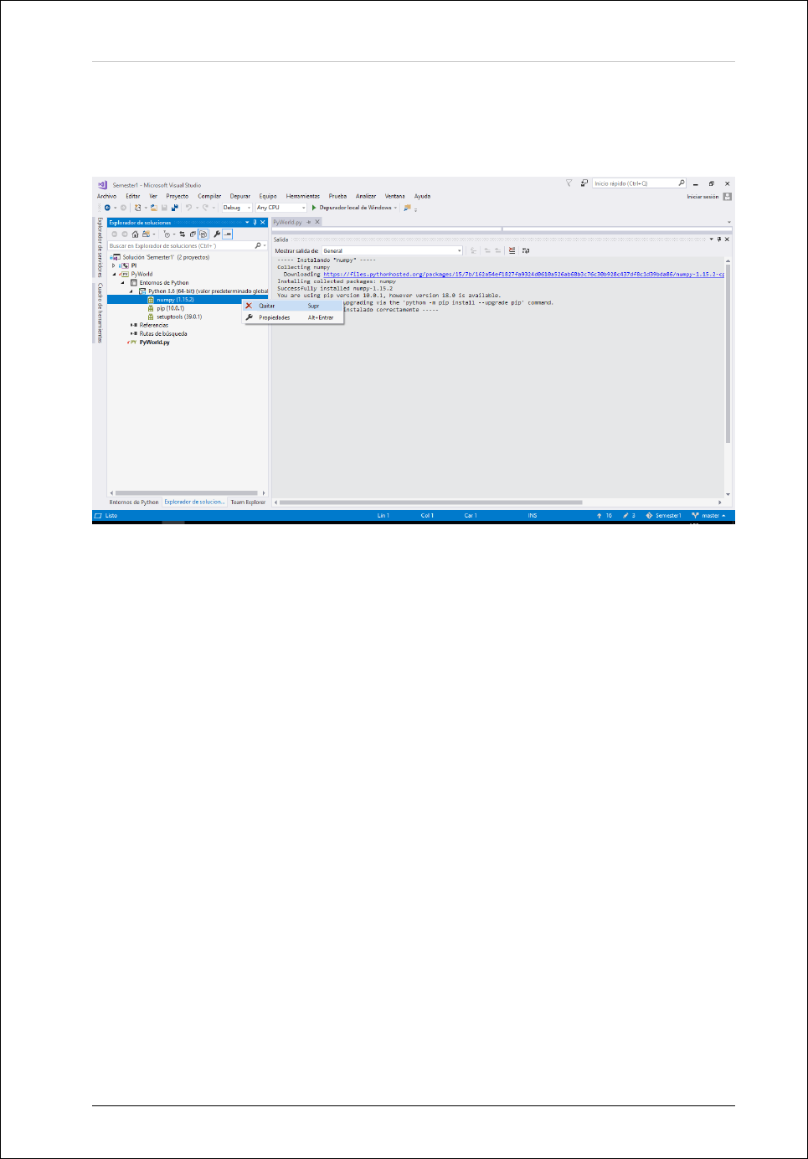Click Clear All icon in Output toolbar
The width and height of the screenshot is (808, 1159).
pyautogui.click(x=512, y=250)
